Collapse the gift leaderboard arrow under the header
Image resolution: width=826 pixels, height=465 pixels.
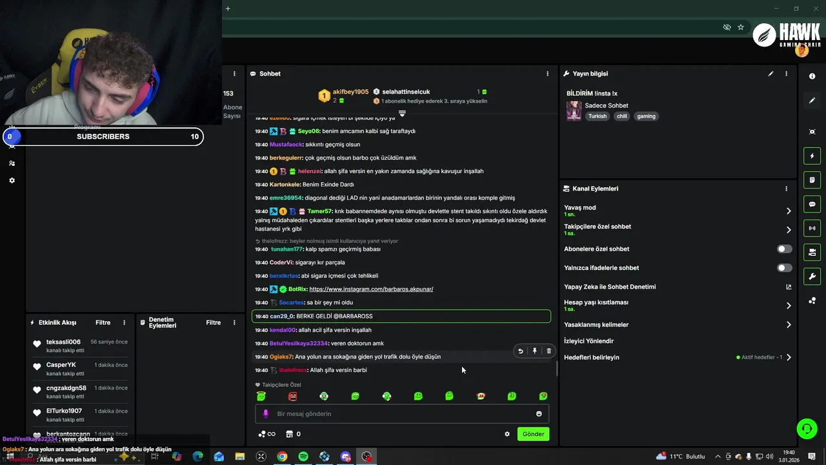(402, 113)
